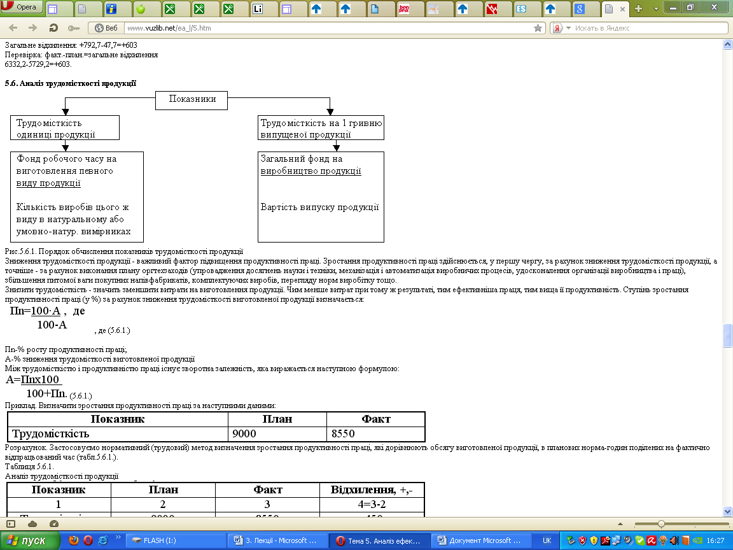Click the Opera Link cloud icon
The width and height of the screenshot is (733, 550).
[x=32, y=524]
